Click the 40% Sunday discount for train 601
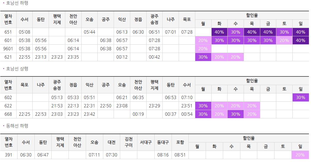Image resolution: width=311 pixels, height=163 pixels. 301,40
